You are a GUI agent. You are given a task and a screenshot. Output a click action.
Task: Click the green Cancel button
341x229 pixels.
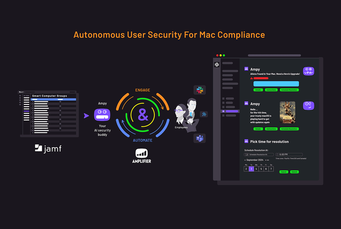point(284,172)
